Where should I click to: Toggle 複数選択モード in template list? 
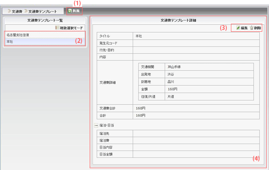click(x=69, y=28)
